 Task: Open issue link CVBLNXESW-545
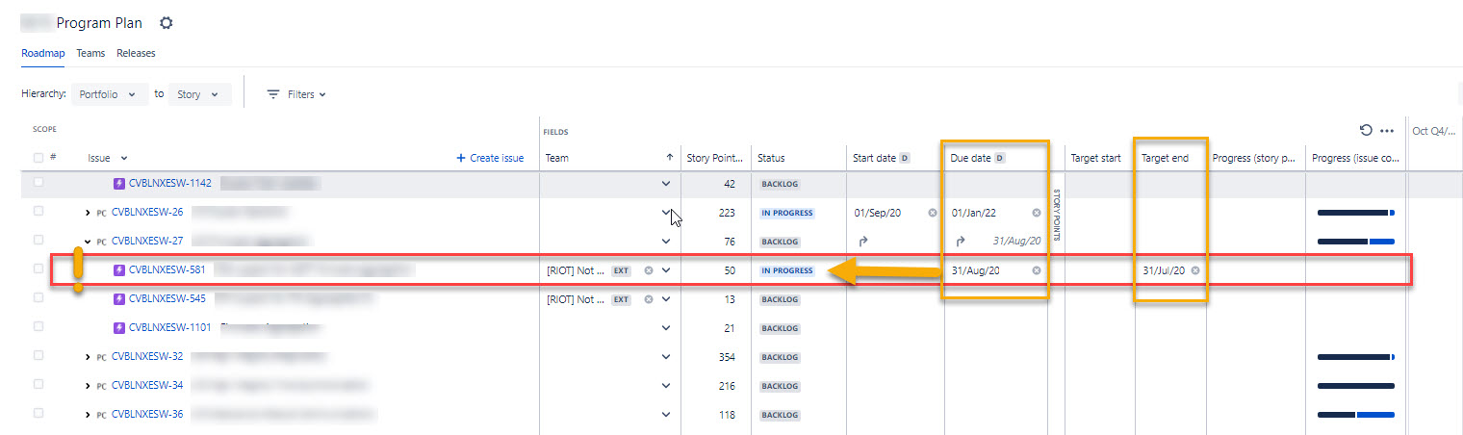point(167,299)
